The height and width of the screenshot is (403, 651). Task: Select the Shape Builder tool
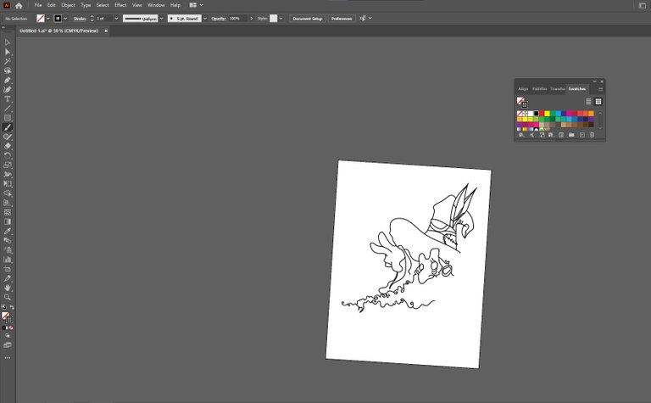coord(8,193)
